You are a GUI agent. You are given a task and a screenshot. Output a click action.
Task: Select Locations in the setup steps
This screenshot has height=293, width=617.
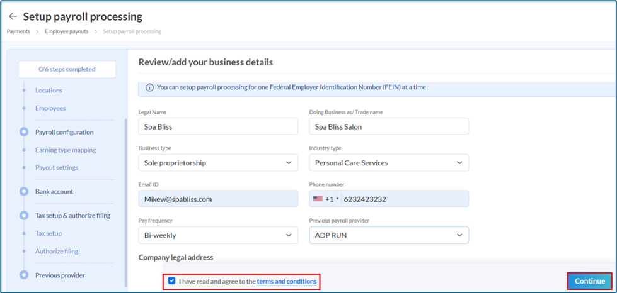[x=49, y=91]
